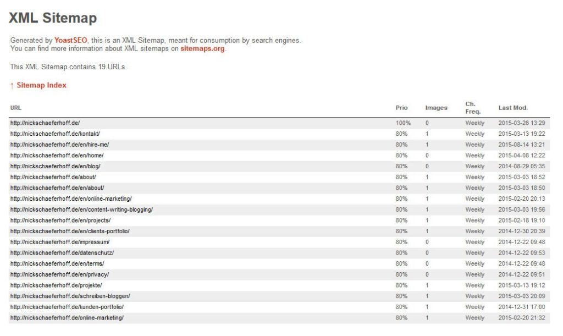The width and height of the screenshot is (563, 336).
Task: Select the date 2015-04-08 12:22
Action: [522, 156]
